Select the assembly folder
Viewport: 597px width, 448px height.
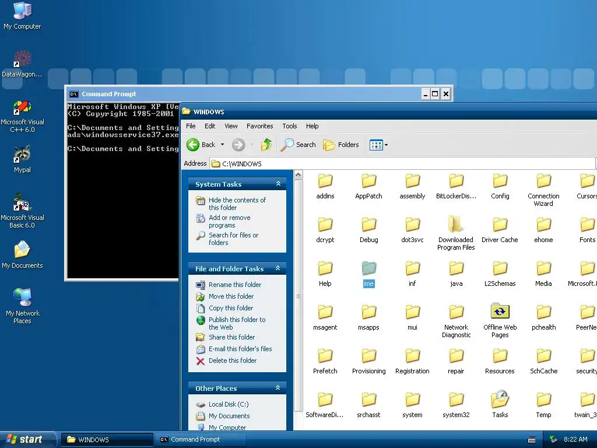412,186
